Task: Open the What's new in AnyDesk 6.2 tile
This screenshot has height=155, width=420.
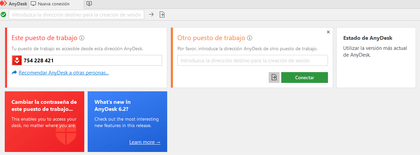Action: (127, 122)
